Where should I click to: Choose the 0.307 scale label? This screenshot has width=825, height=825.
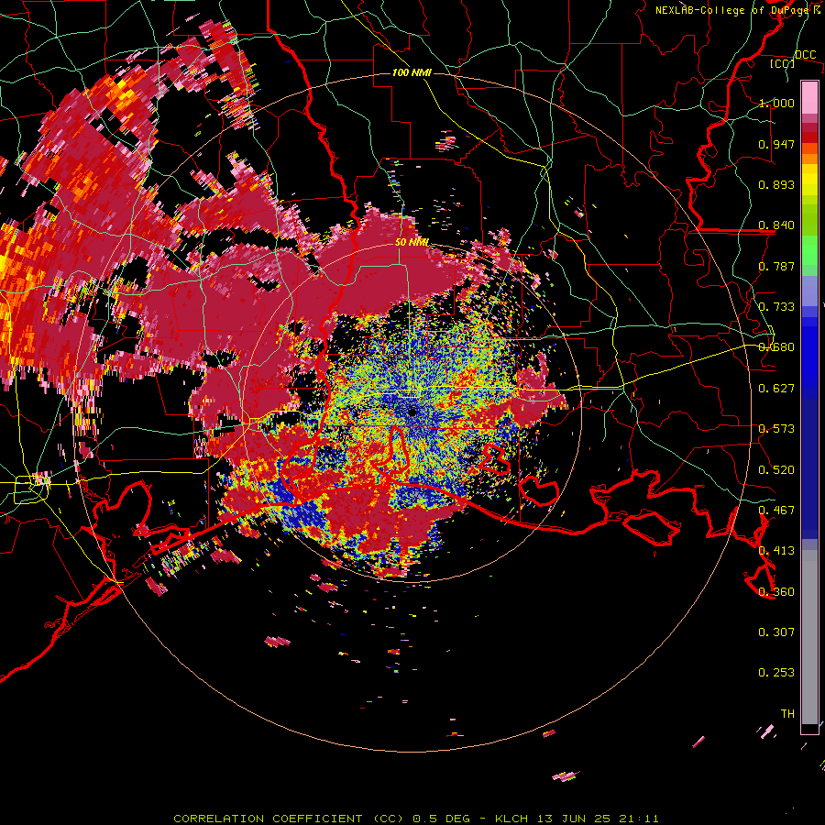(x=776, y=632)
